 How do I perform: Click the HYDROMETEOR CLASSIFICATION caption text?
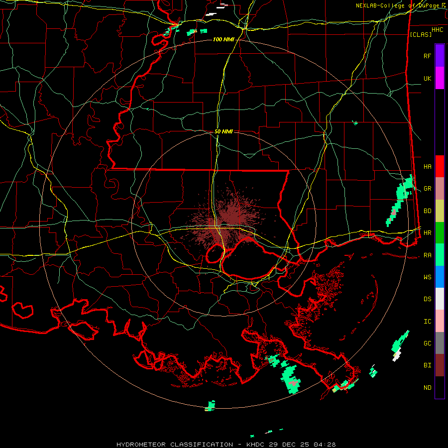coord(175,445)
